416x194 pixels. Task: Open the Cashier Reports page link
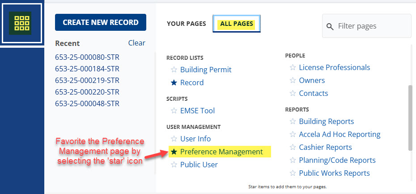coord(325,147)
